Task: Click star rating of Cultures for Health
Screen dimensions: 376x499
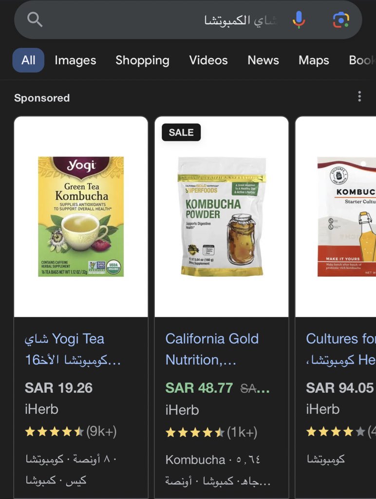Action: [x=336, y=432]
